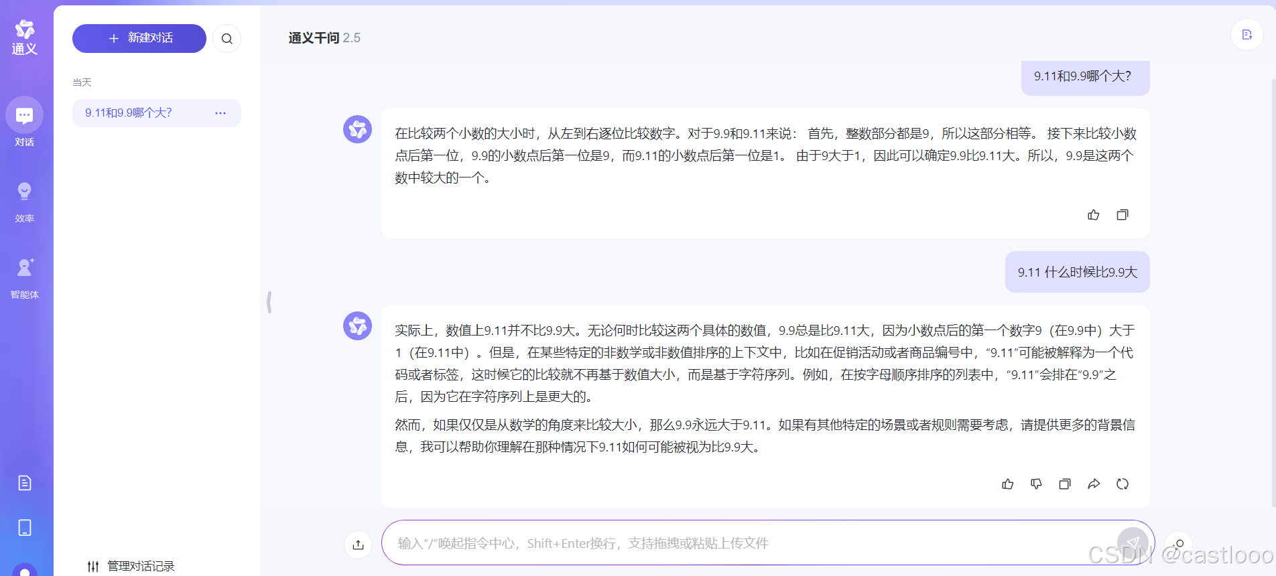Viewport: 1276px width, 576px height.
Task: Open the mobile app icon in sidebar
Action: (x=25, y=528)
